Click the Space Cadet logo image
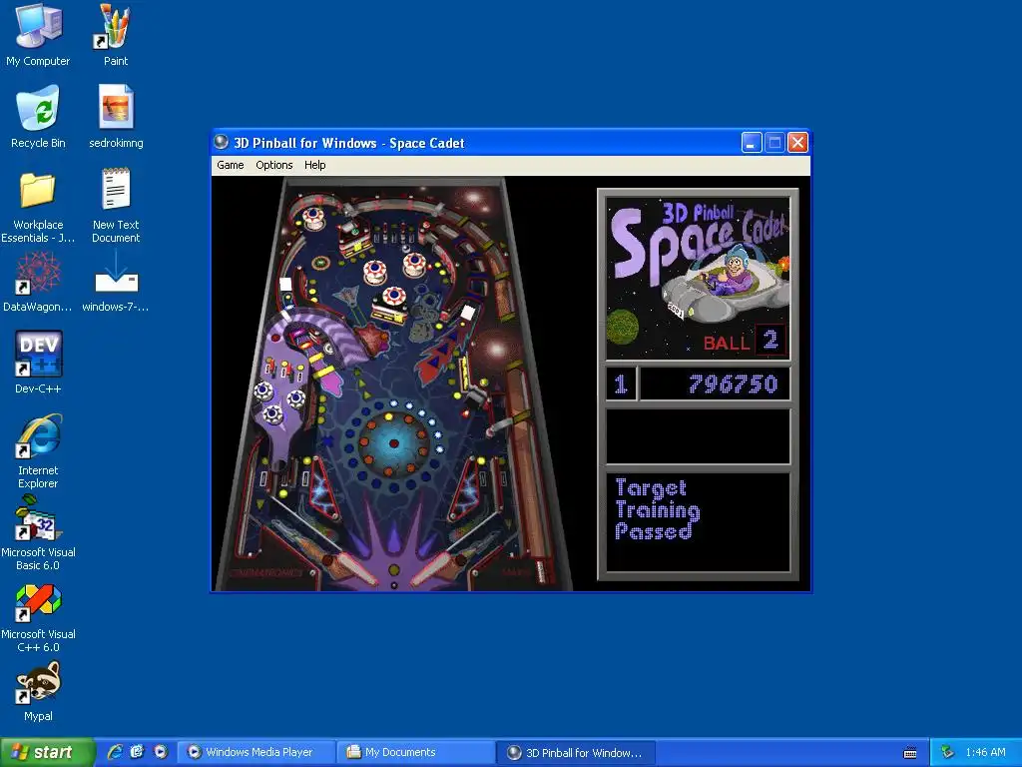This screenshot has height=767, width=1022. [x=698, y=280]
